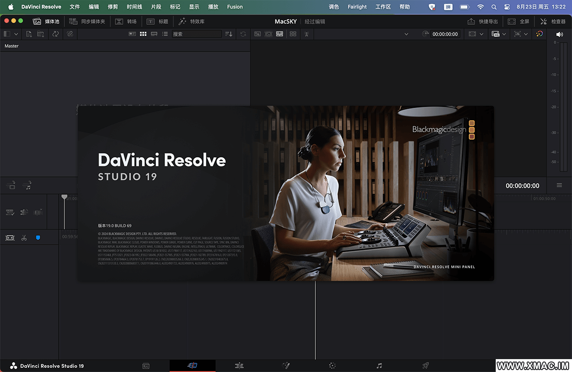Toggle the 标题 titles panel
Screen dimensions: 572x372
(x=157, y=21)
